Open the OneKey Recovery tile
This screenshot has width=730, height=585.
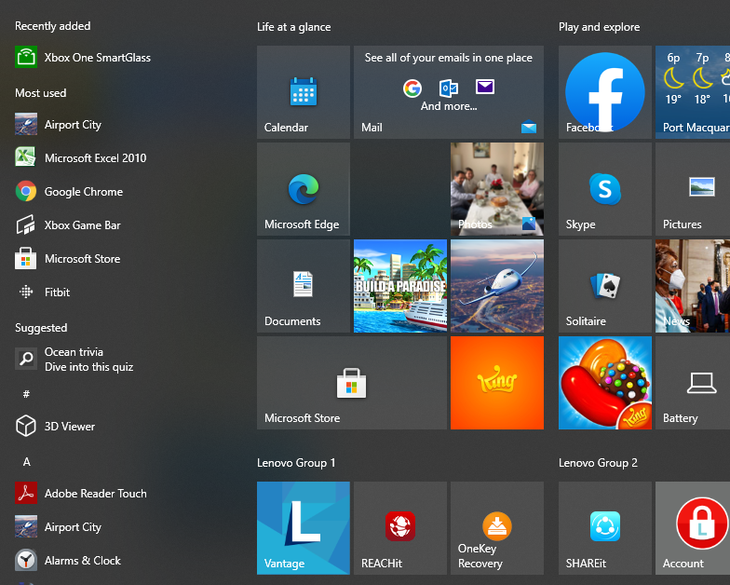[x=497, y=528]
